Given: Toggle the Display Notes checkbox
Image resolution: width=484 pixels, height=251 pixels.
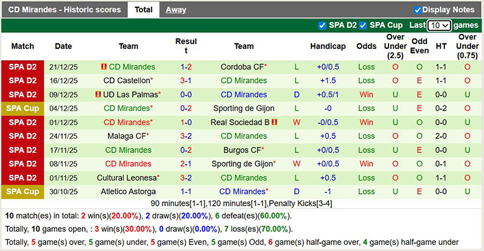Looking at the screenshot, I should tap(418, 10).
